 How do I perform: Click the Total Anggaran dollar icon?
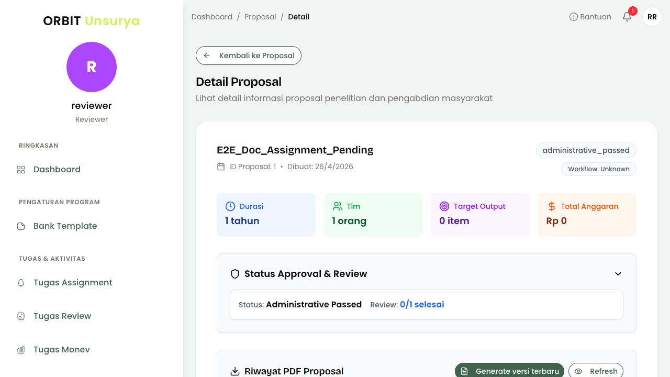552,206
